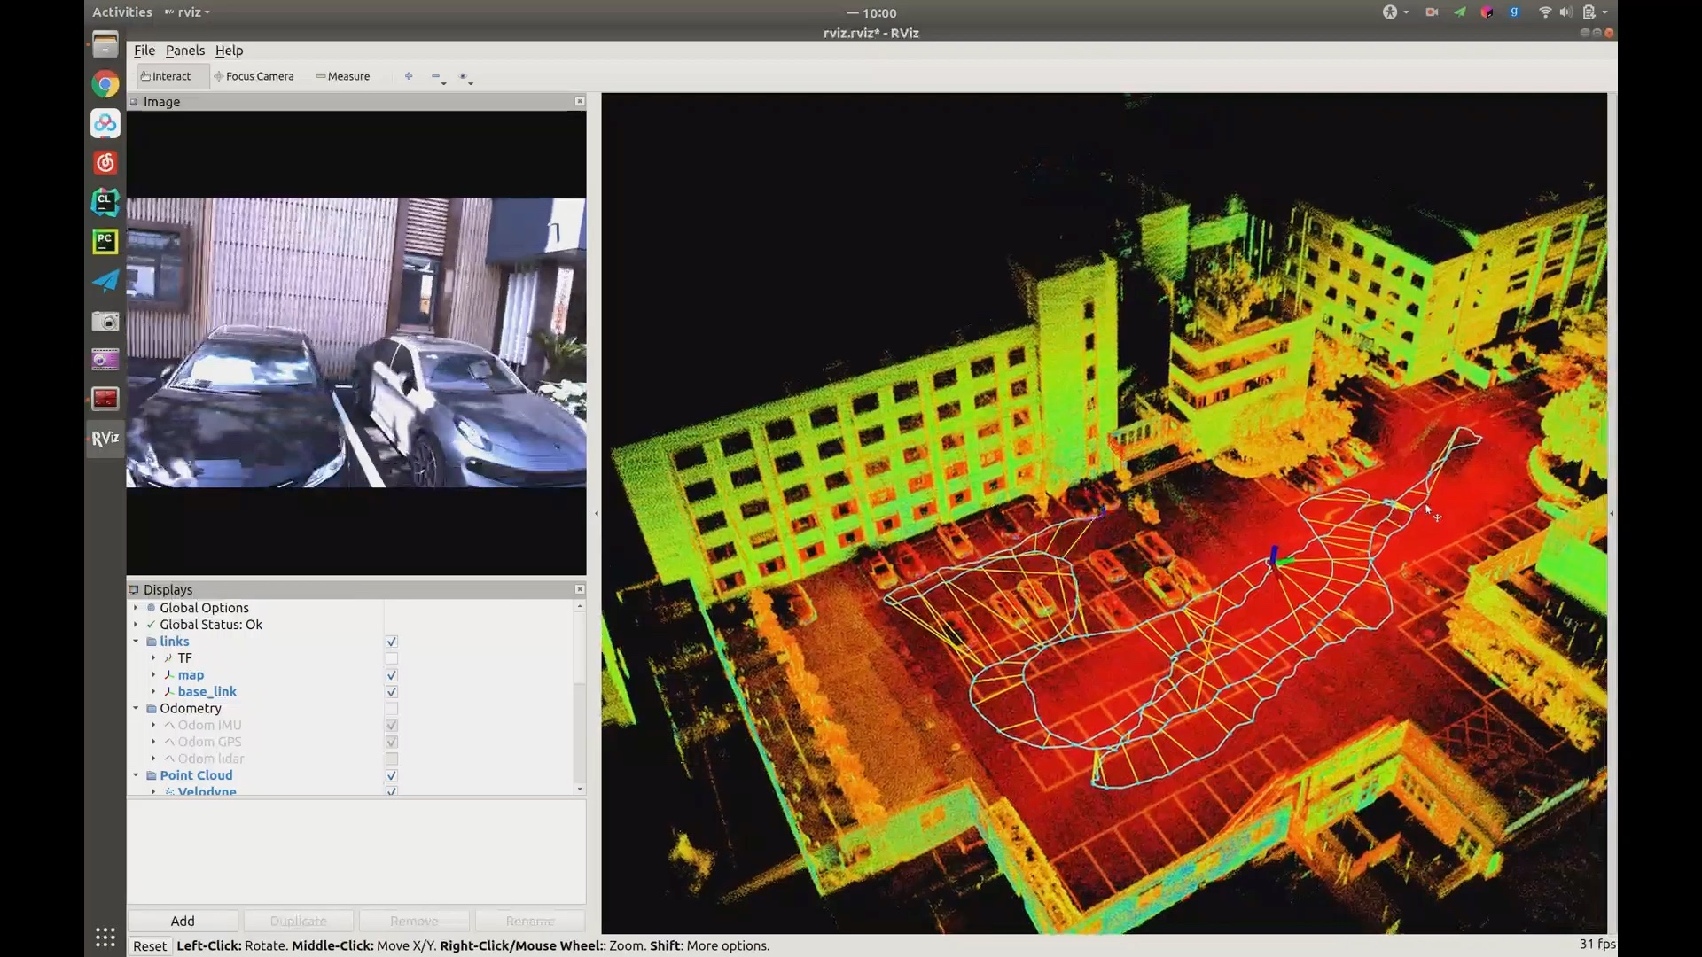Screen dimensions: 1702x957
Task: Launch PyCharm from the dock
Action: (x=105, y=241)
